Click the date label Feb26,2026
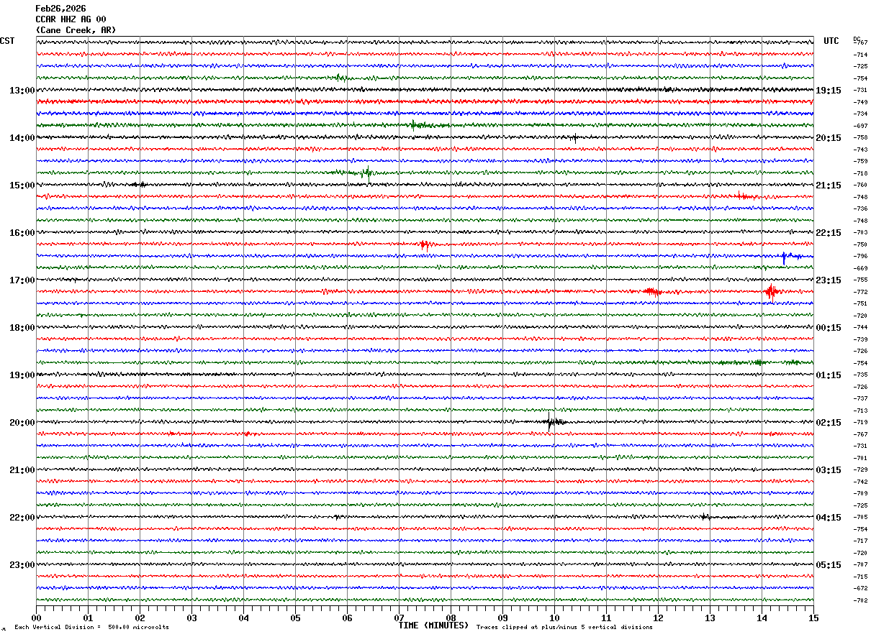Viewport: 871px width, 637px height. click(60, 9)
